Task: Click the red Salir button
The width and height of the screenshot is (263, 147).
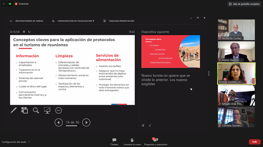Action: pyautogui.click(x=255, y=142)
